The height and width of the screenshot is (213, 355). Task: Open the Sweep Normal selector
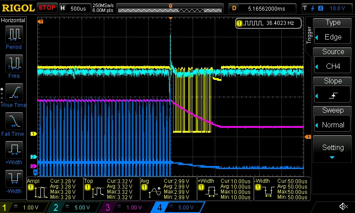tap(332, 125)
